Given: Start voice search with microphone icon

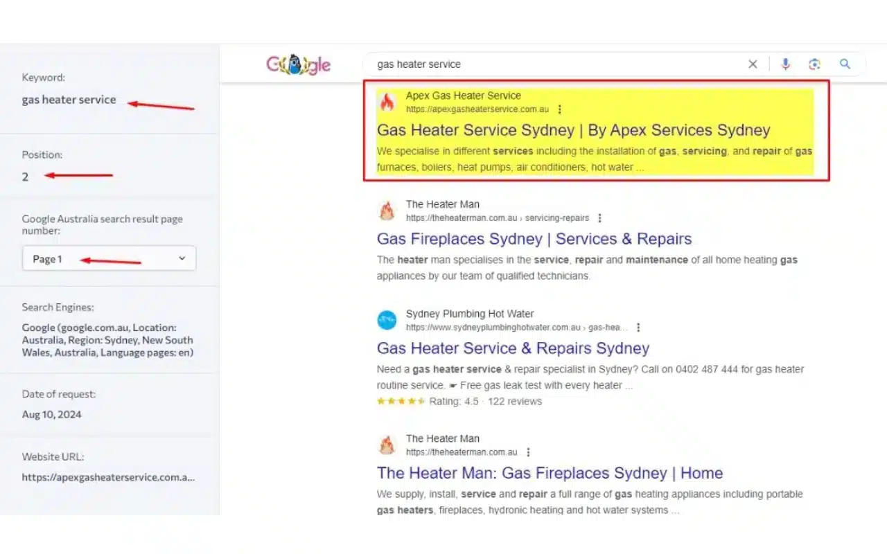Looking at the screenshot, I should (785, 64).
